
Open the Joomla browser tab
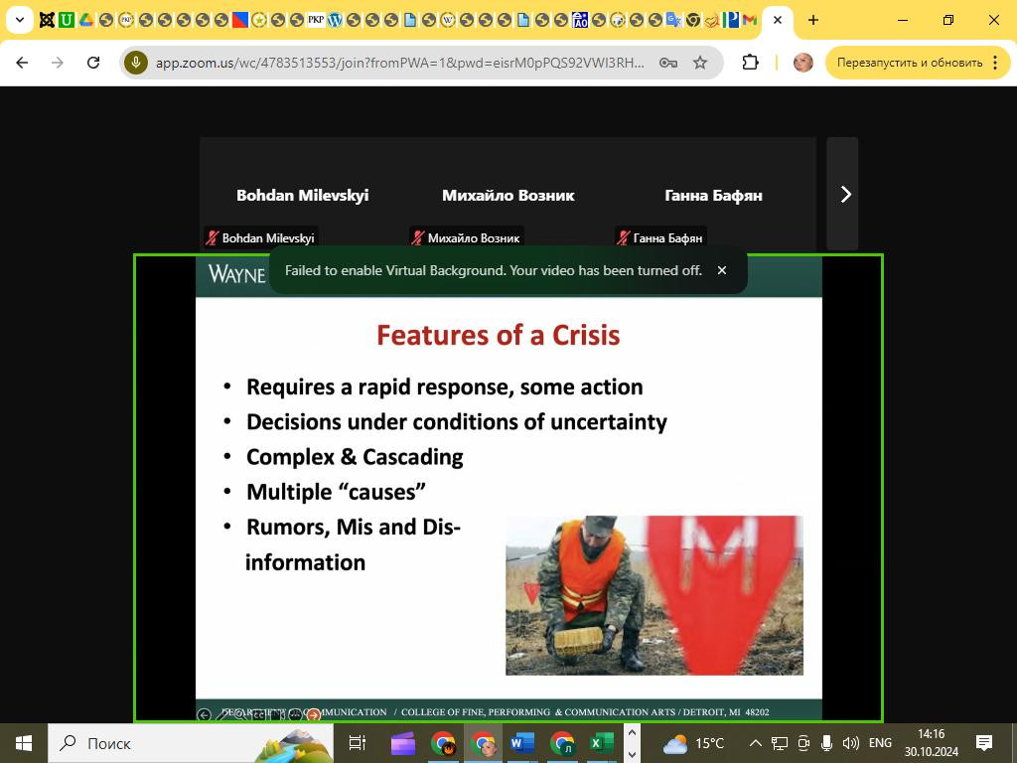(47, 20)
